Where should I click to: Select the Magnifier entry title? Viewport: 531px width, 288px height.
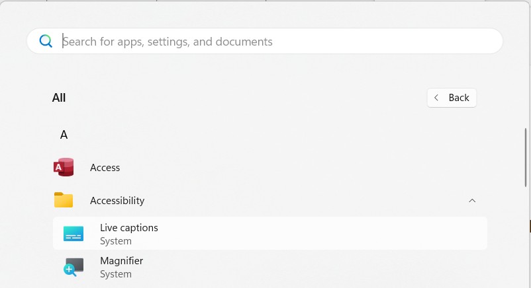[122, 261]
